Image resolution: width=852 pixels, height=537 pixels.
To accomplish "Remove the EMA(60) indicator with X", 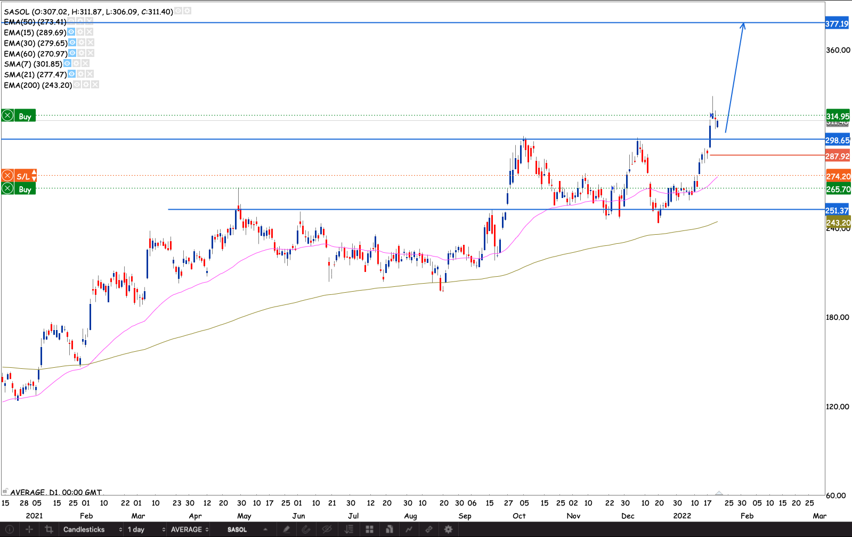I will click(91, 53).
